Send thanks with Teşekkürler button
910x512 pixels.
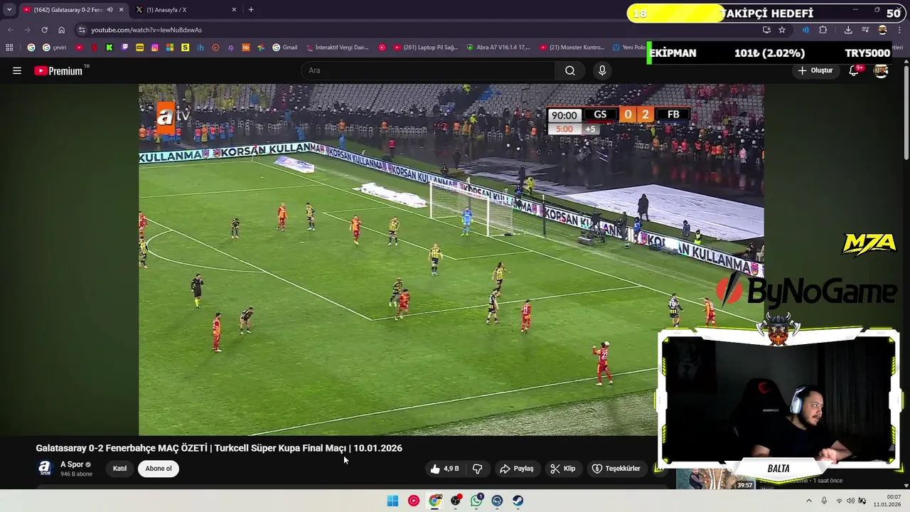(616, 469)
